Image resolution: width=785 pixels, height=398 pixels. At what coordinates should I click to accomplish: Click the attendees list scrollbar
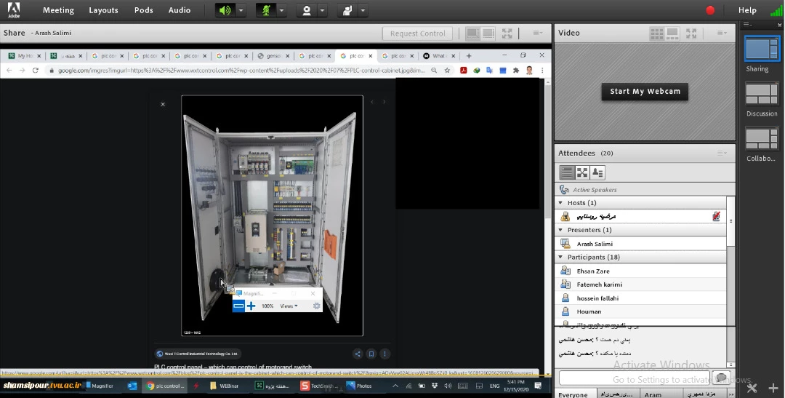(731, 221)
